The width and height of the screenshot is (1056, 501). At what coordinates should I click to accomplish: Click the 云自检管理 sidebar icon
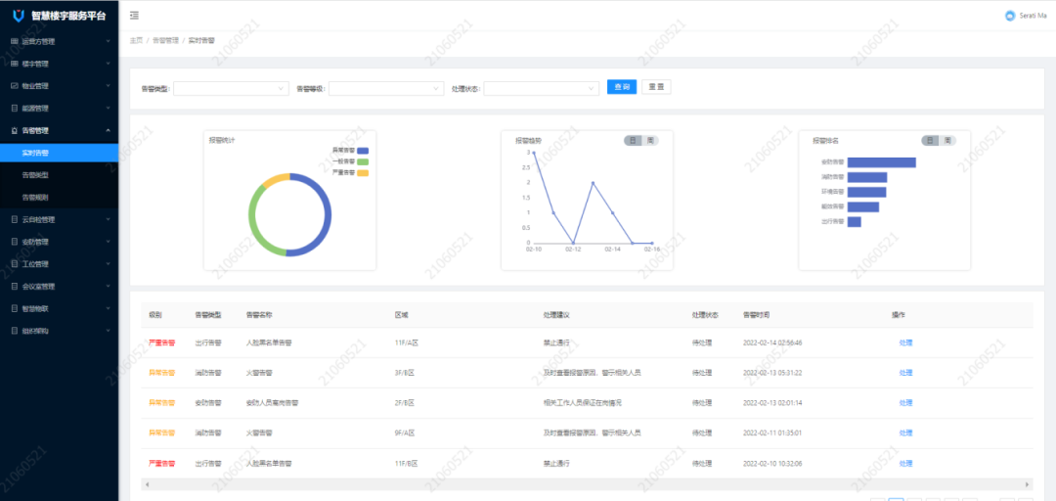(x=14, y=219)
